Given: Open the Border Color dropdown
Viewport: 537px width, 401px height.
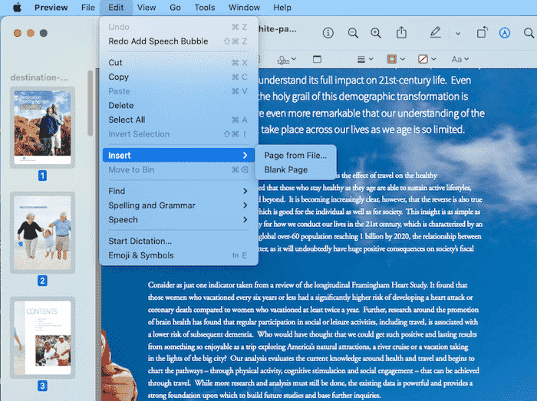Looking at the screenshot, I should click(x=396, y=59).
